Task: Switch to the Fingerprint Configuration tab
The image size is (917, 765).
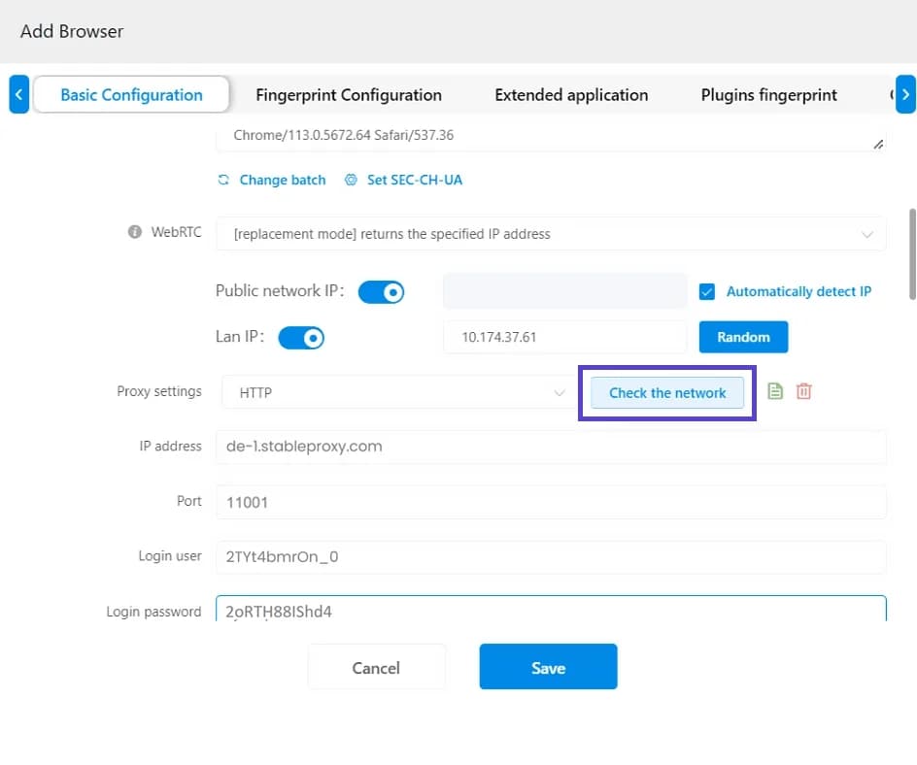Action: pyautogui.click(x=348, y=95)
